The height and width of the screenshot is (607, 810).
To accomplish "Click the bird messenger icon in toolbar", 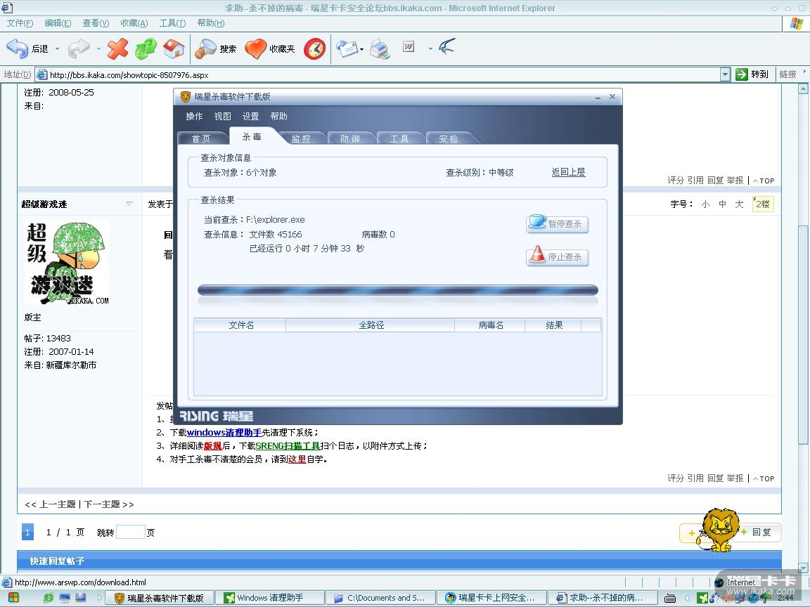I will point(447,47).
